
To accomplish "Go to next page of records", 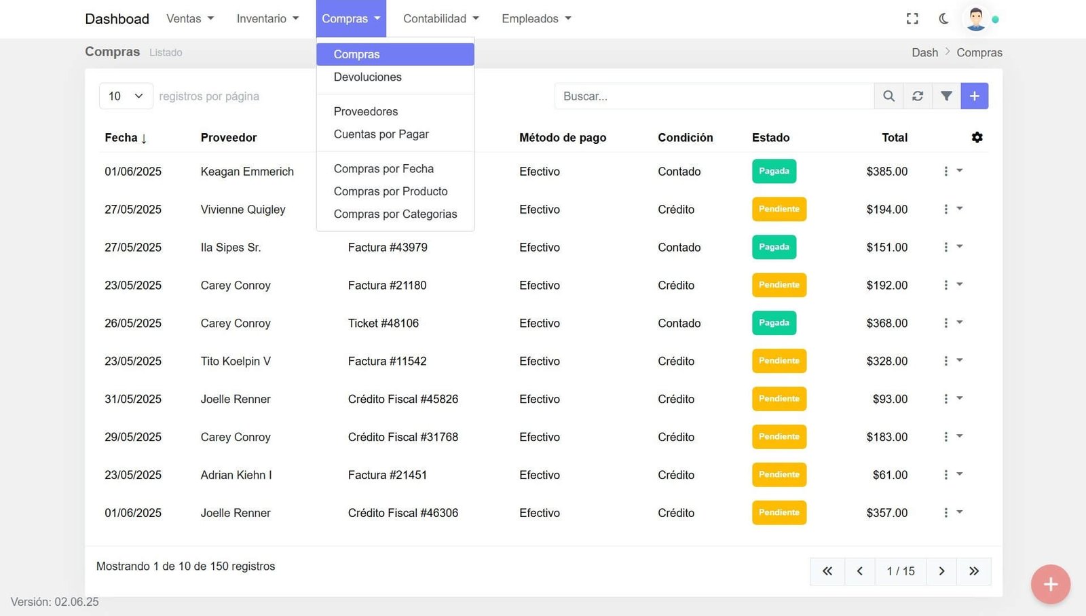I will (941, 571).
